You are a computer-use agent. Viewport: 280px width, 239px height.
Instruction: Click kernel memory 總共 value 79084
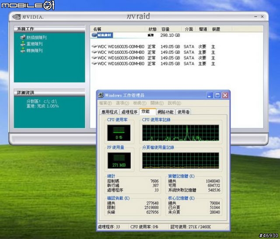[215, 203]
